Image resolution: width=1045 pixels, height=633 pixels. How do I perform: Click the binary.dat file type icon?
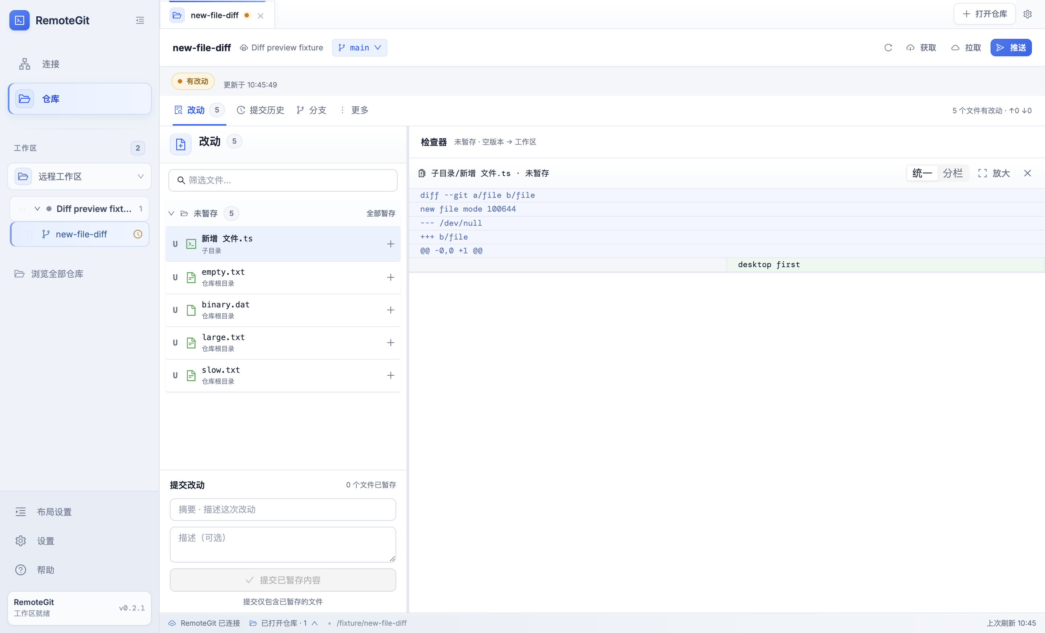coord(191,310)
